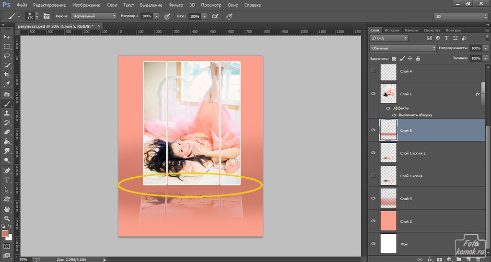The image size is (491, 262).
Task: Hide the Слой 1 layer
Action: (374, 94)
